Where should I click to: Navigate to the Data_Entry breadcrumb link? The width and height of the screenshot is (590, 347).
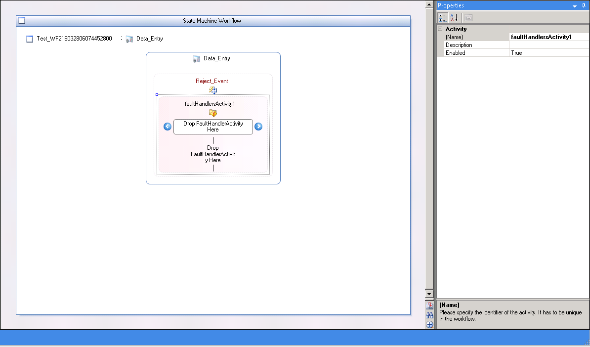[149, 39]
